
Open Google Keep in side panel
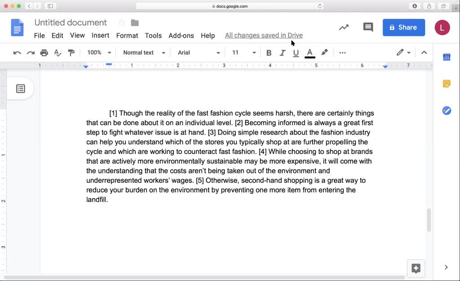(x=446, y=83)
